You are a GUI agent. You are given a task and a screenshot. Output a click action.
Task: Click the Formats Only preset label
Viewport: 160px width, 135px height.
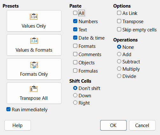coord(34,74)
